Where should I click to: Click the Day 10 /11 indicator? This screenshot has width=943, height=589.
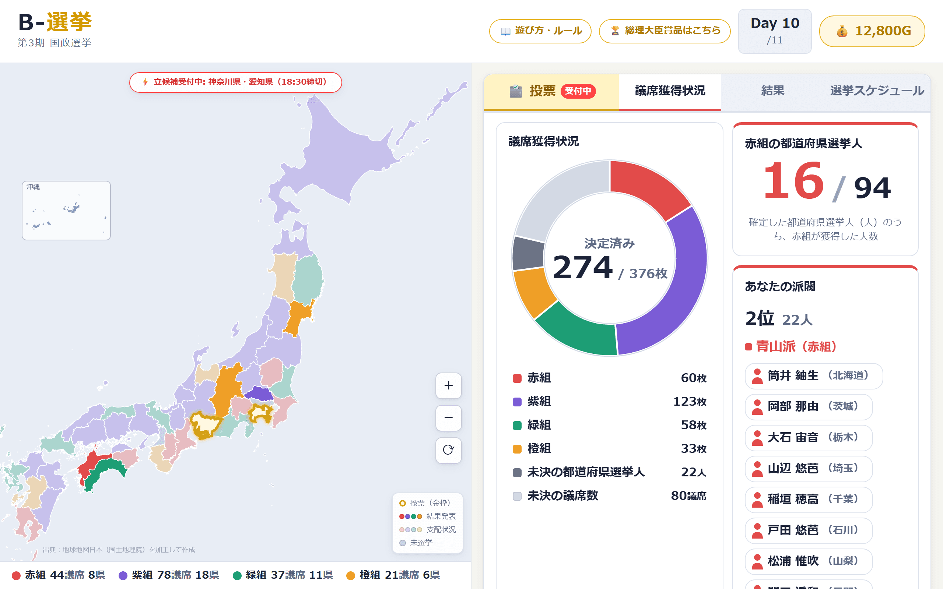pos(775,31)
